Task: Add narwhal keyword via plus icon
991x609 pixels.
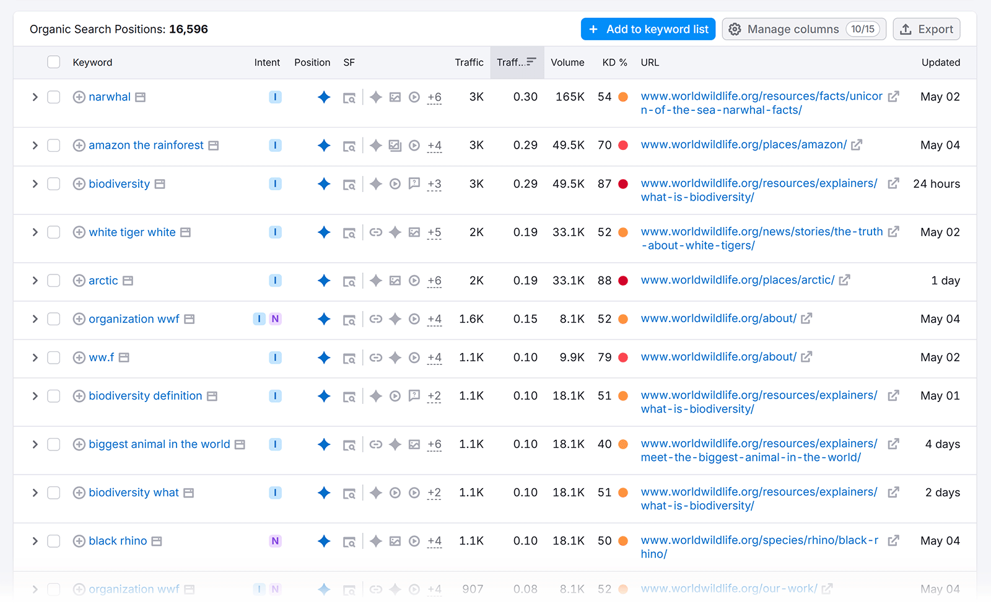Action: (x=79, y=97)
